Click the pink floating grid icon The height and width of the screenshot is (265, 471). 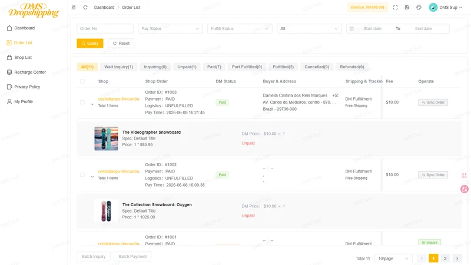pyautogui.click(x=464, y=175)
